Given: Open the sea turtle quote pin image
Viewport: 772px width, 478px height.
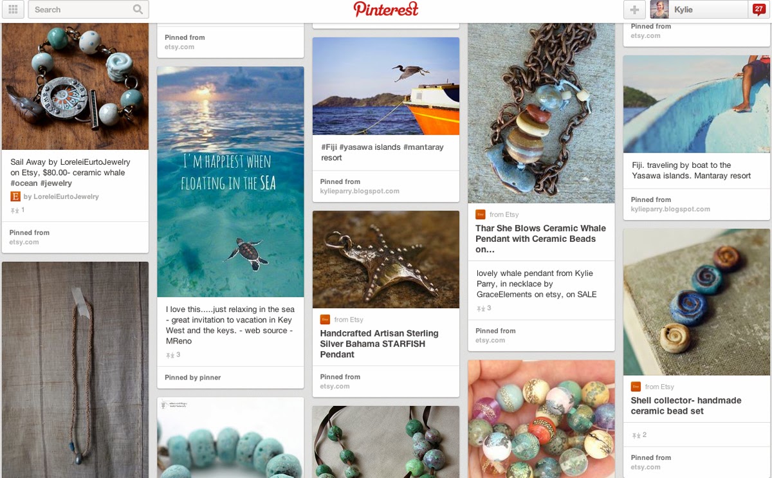Looking at the screenshot, I should pos(230,181).
